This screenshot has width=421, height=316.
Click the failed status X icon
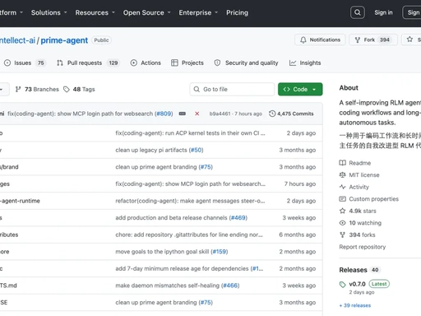[x=197, y=114]
